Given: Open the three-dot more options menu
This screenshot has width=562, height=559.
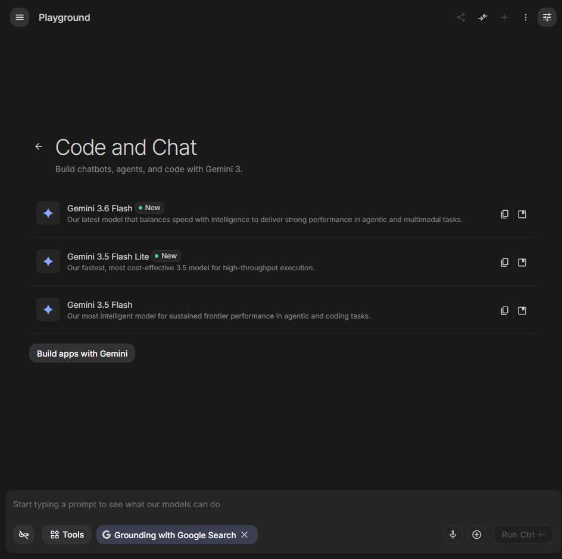Looking at the screenshot, I should click(x=526, y=17).
